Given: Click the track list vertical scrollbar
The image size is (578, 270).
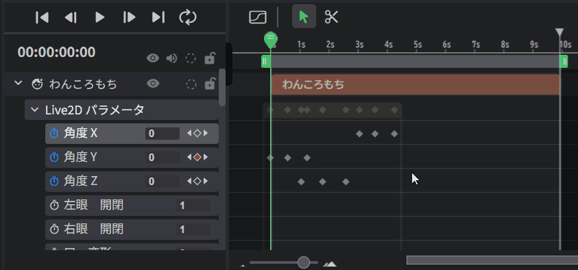Looking at the screenshot, I should (222, 87).
